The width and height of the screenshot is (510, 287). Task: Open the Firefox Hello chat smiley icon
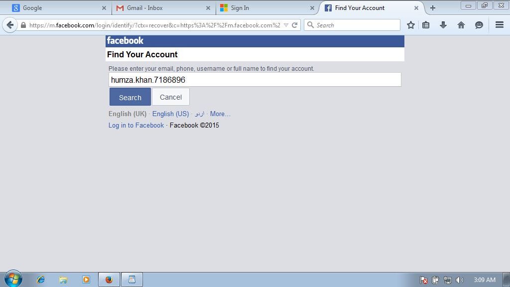point(479,25)
